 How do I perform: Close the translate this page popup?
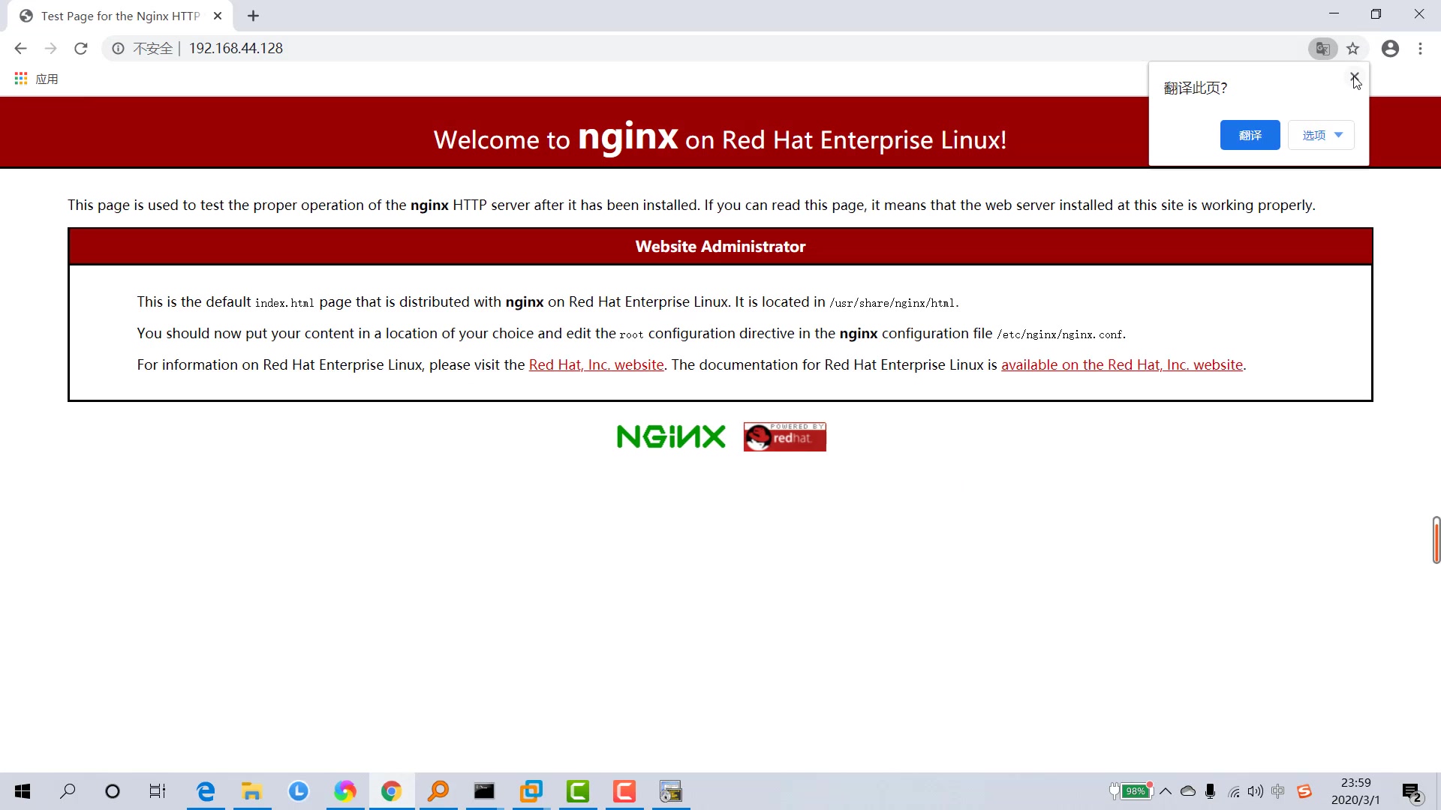[1356, 78]
